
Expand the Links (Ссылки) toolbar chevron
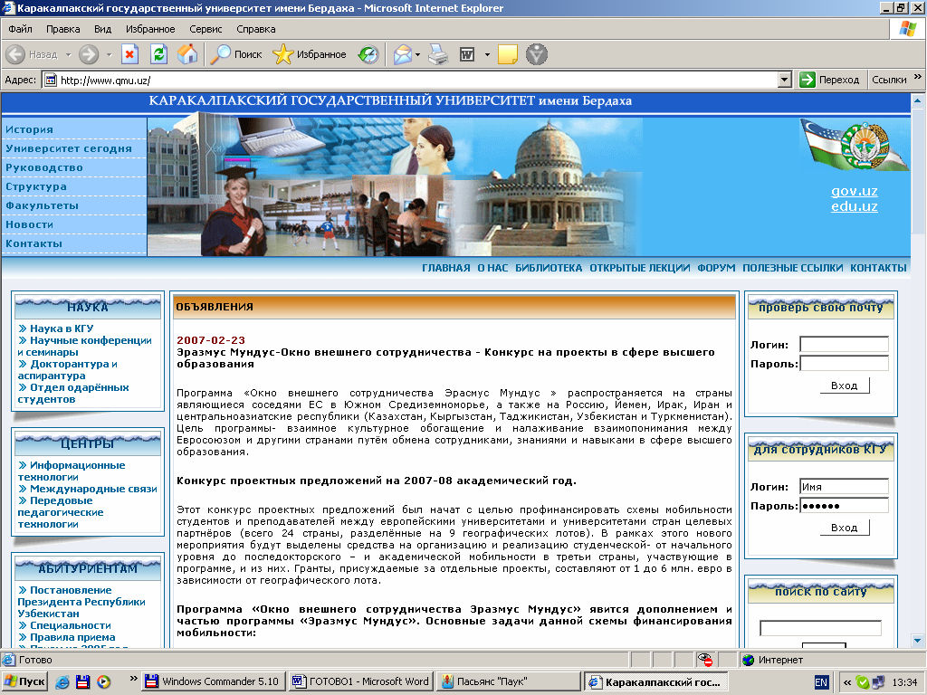[918, 76]
